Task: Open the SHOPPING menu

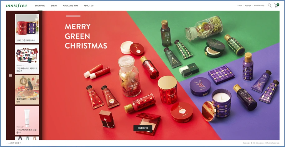Action: pos(40,6)
